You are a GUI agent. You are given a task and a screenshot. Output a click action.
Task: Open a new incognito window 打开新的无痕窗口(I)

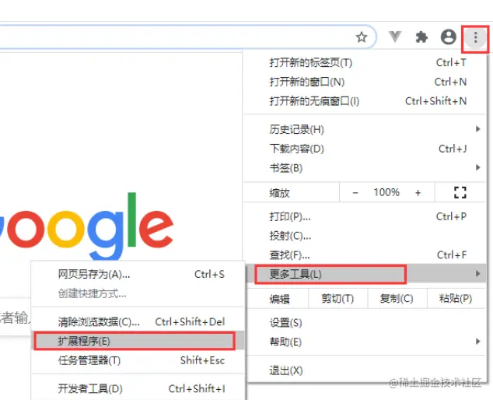[x=365, y=101]
